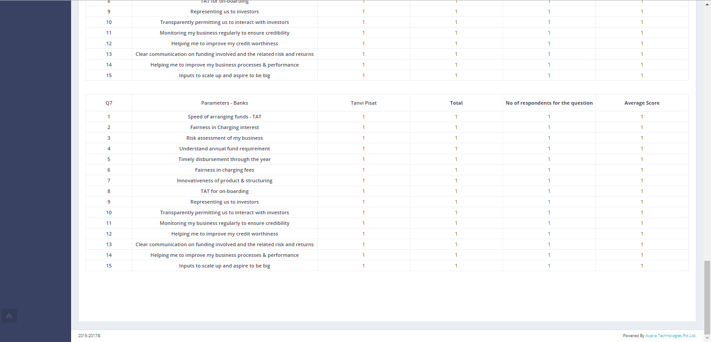Select Timely disbursement through the year row
This screenshot has height=342, width=711.
point(224,159)
